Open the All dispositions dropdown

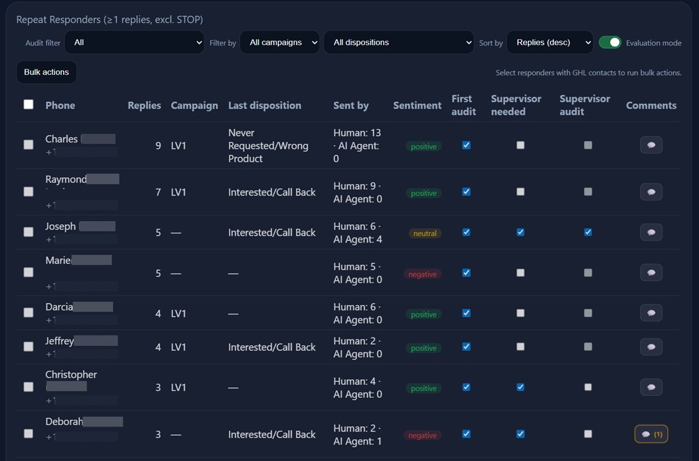coord(398,42)
